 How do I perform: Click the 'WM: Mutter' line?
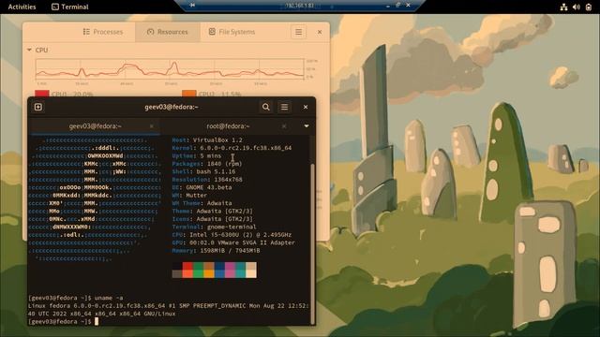(189, 196)
